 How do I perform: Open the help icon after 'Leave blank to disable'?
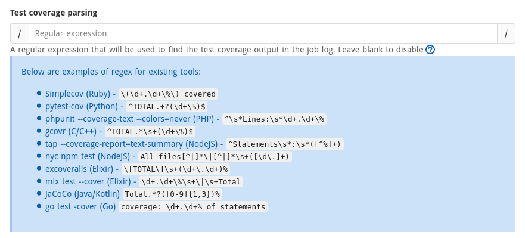click(430, 50)
